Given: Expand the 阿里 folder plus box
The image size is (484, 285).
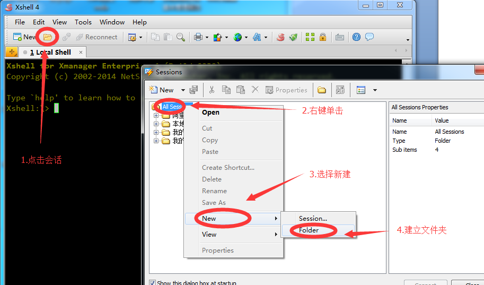Looking at the screenshot, I should click(156, 115).
